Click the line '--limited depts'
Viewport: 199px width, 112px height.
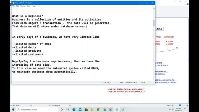click(x=24, y=47)
